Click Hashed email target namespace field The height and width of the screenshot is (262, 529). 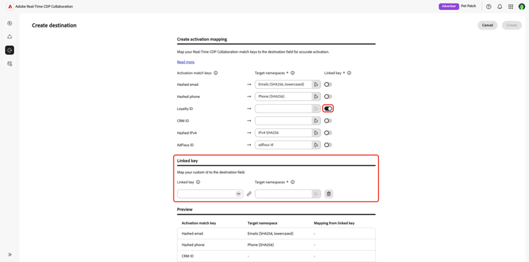[x=284, y=85]
